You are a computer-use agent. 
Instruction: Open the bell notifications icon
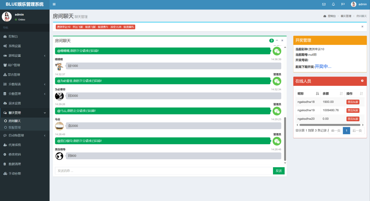click(x=333, y=4)
